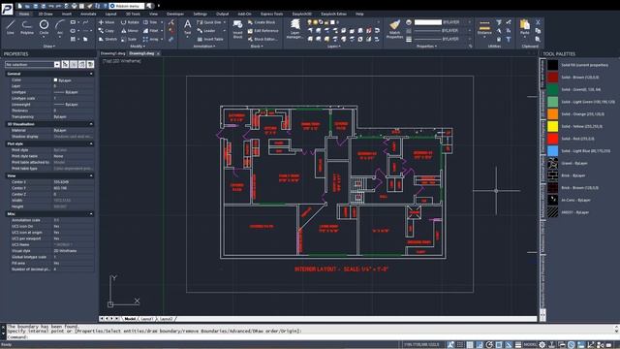
Task: Expand the Draw panel dropdown
Action: click(49, 47)
